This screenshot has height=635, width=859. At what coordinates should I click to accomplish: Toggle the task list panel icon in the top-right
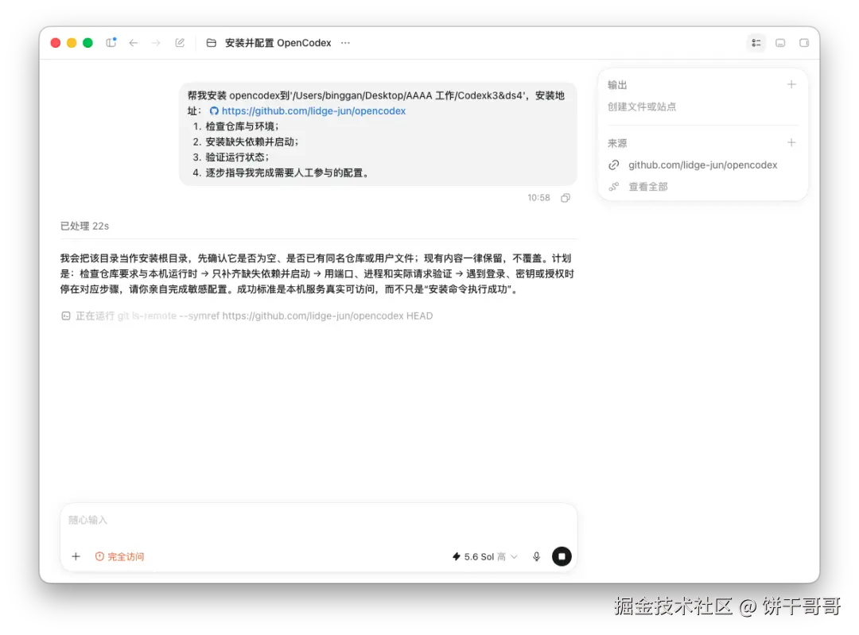coord(756,43)
